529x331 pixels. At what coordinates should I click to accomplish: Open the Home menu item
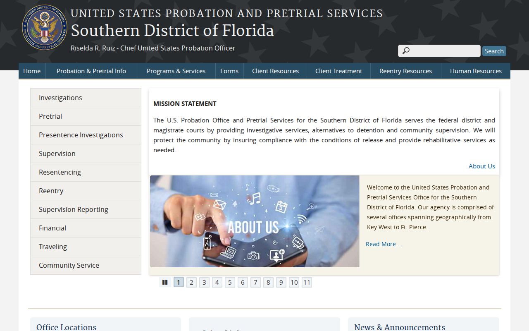point(32,71)
